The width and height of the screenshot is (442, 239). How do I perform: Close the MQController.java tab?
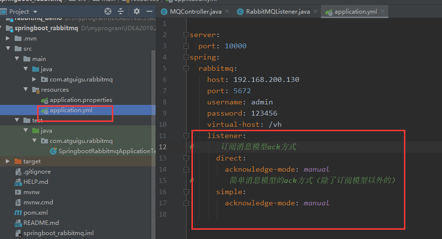pyautogui.click(x=227, y=11)
